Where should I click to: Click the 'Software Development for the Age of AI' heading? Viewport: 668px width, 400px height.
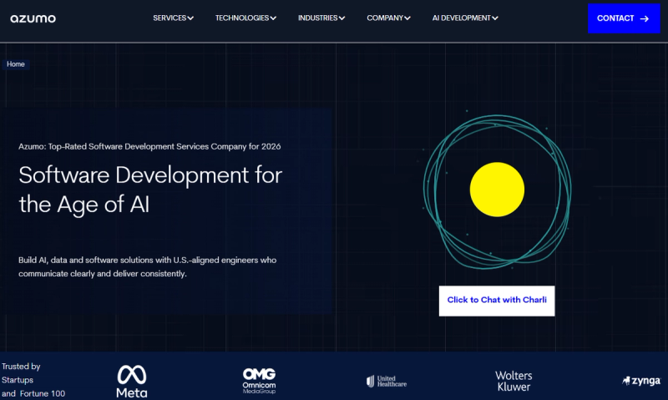click(x=150, y=190)
